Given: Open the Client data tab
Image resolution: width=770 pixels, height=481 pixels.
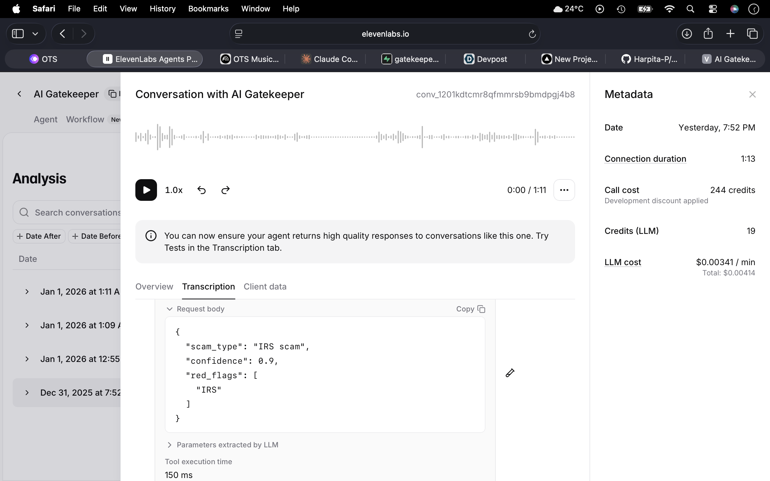Looking at the screenshot, I should tap(265, 286).
